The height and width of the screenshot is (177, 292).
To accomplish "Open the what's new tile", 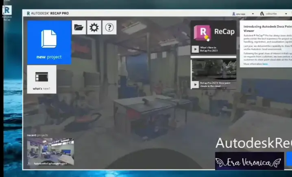I will pyautogui.click(x=41, y=79).
